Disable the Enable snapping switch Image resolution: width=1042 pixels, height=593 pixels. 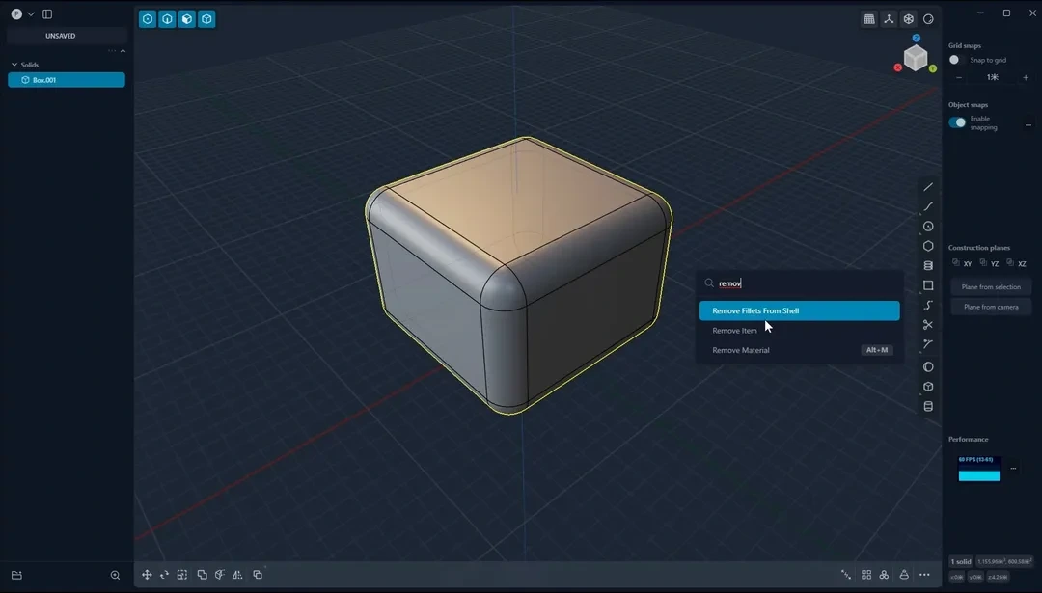coord(957,122)
